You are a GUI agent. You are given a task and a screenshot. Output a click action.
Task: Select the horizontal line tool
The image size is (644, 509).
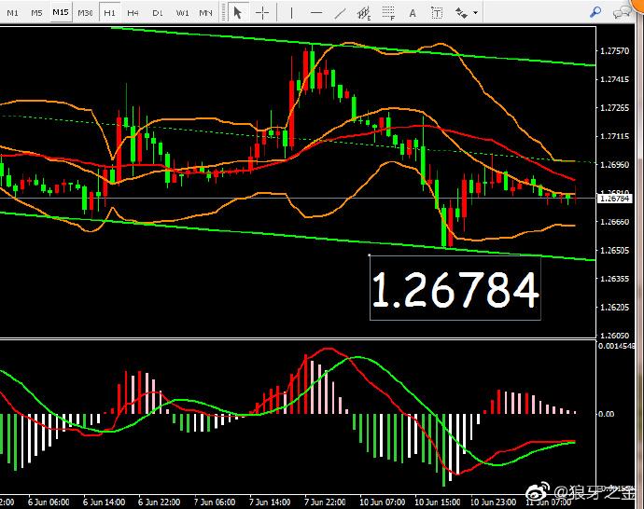pyautogui.click(x=316, y=13)
